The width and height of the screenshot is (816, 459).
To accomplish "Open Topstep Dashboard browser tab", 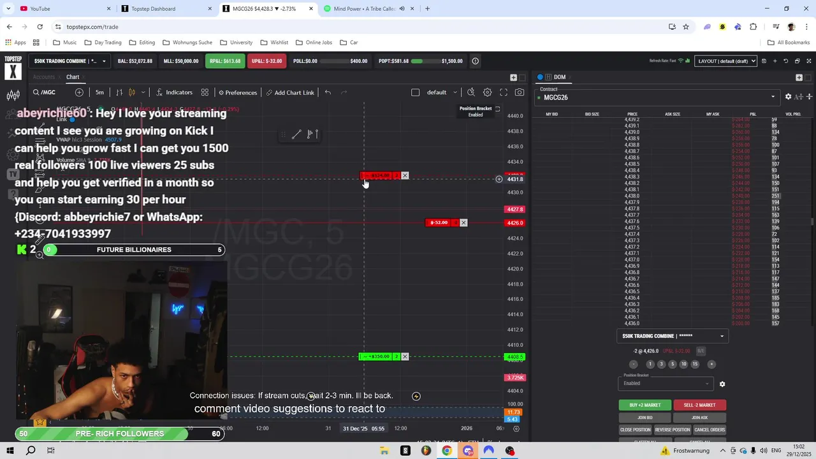I will [x=164, y=9].
